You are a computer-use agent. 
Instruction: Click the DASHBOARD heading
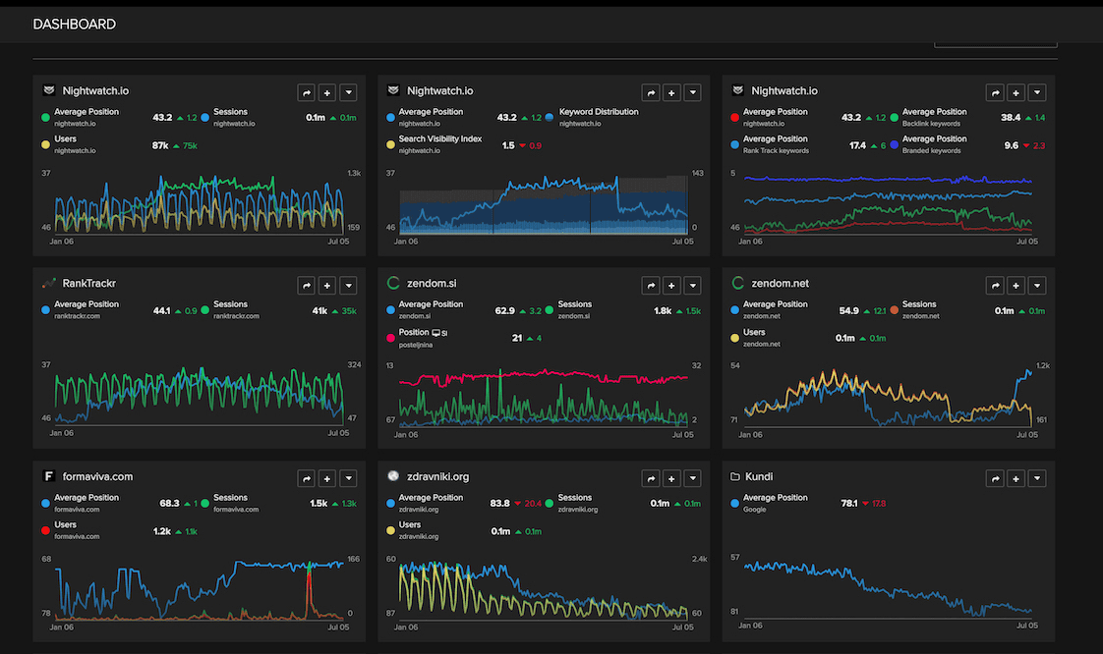click(75, 23)
